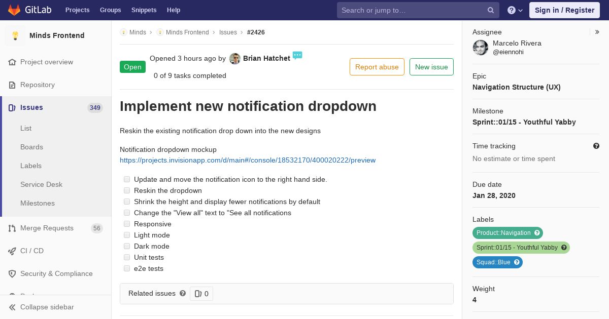Check the Light mode task checkbox
Image resolution: width=609 pixels, height=319 pixels.
pyautogui.click(x=127, y=235)
